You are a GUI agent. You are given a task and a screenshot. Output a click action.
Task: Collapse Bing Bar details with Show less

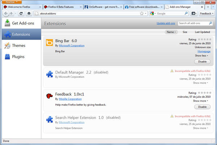point(202,56)
